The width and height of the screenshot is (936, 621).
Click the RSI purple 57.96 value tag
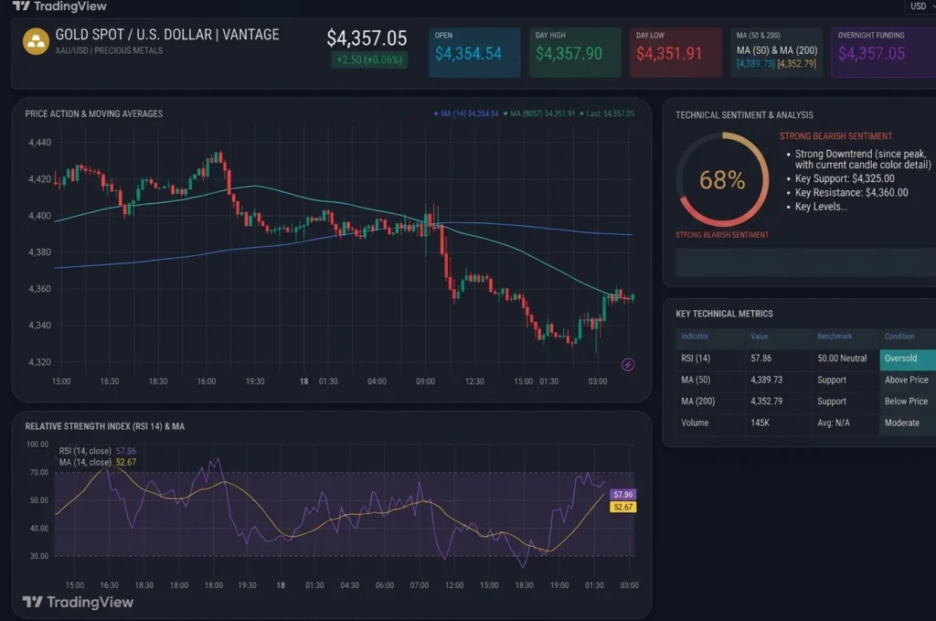[x=622, y=495]
